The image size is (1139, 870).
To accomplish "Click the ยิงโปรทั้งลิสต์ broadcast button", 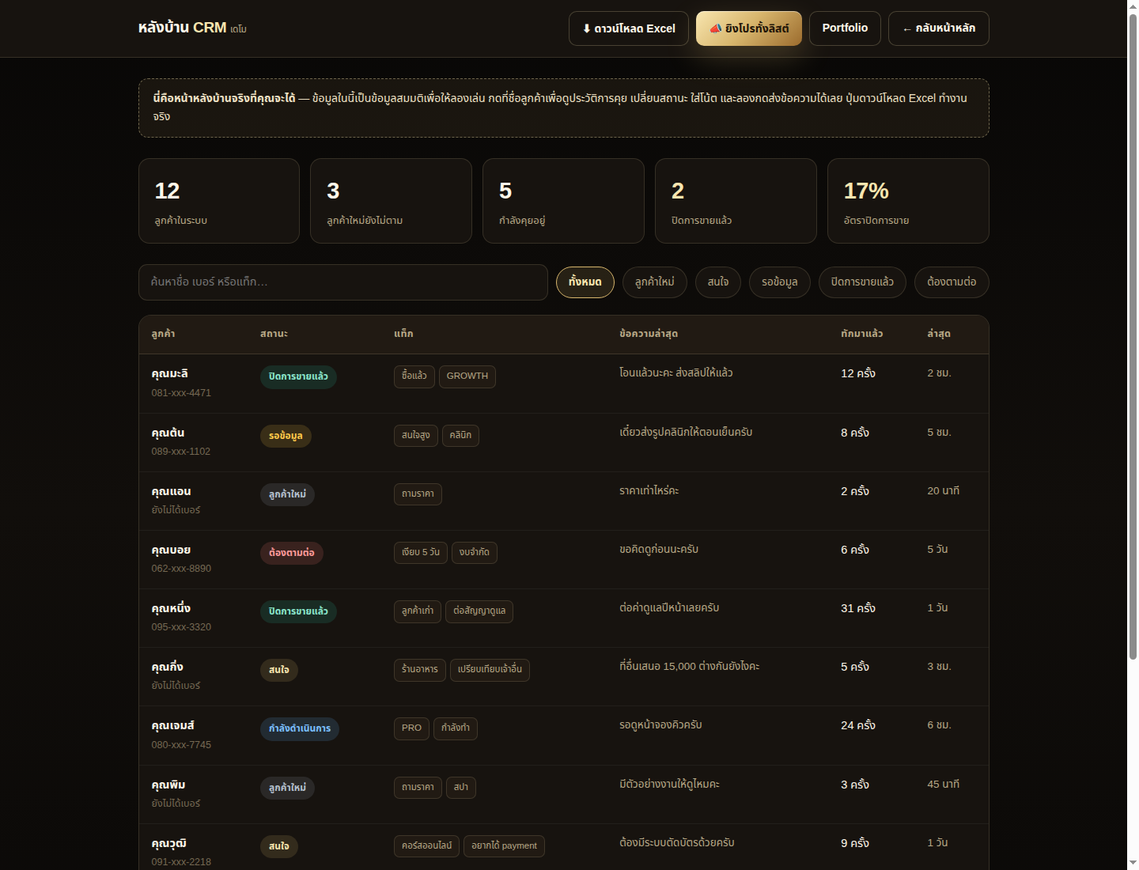I will point(749,28).
